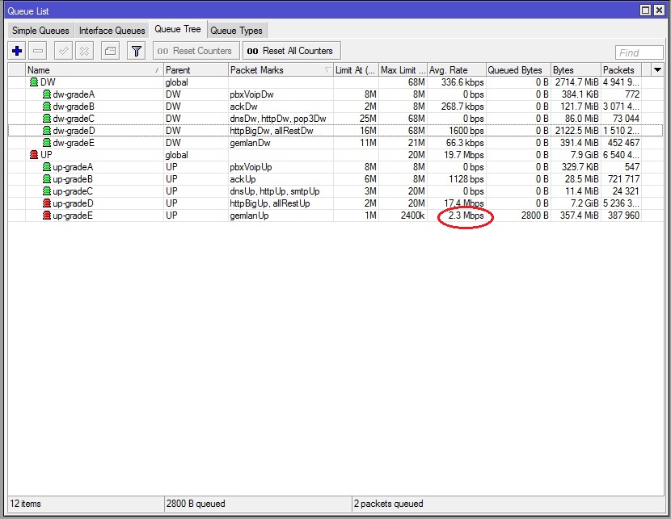The width and height of the screenshot is (671, 519).
Task: Select the up-gradeA row name
Action: pos(73,167)
